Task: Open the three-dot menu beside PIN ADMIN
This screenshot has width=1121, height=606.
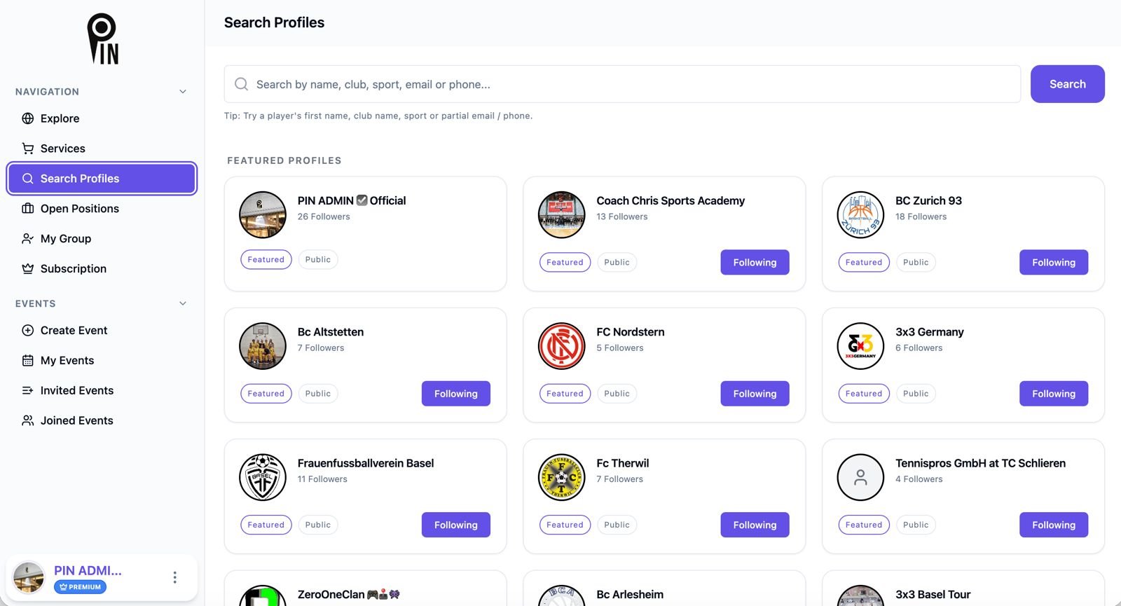Action: click(x=174, y=577)
